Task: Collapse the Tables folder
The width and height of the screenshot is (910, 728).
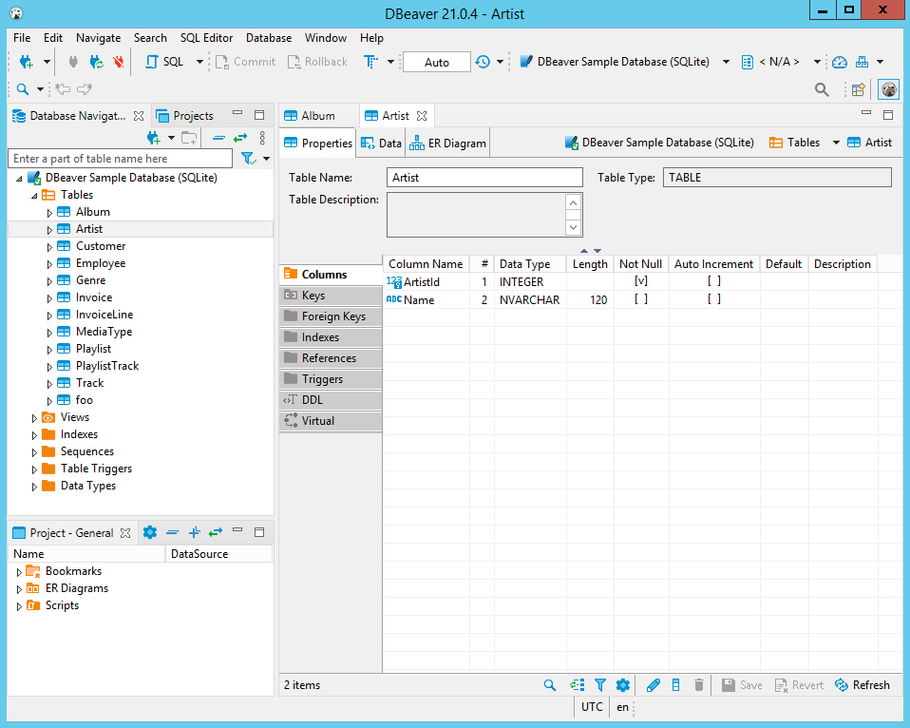Action: tap(34, 196)
